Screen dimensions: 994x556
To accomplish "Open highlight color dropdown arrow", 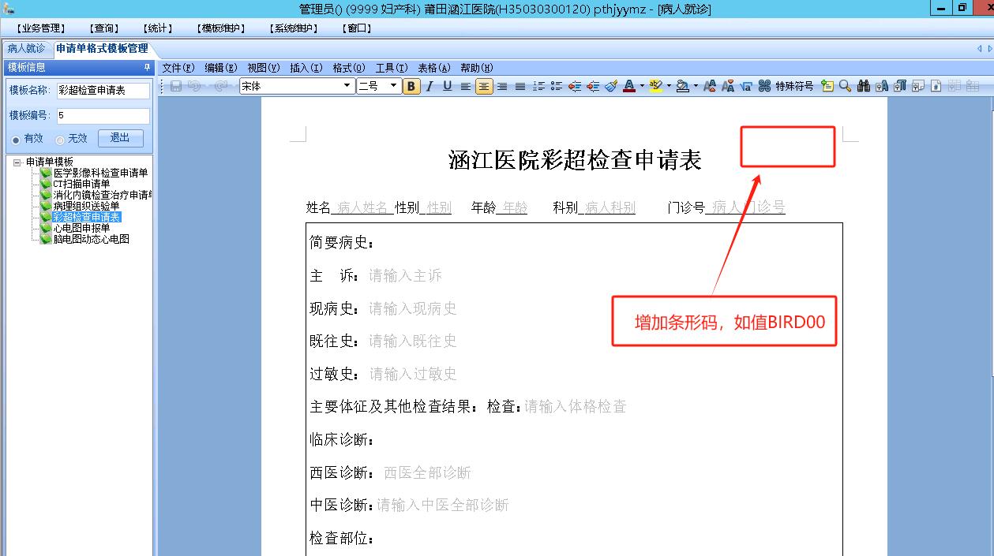I will pos(669,86).
